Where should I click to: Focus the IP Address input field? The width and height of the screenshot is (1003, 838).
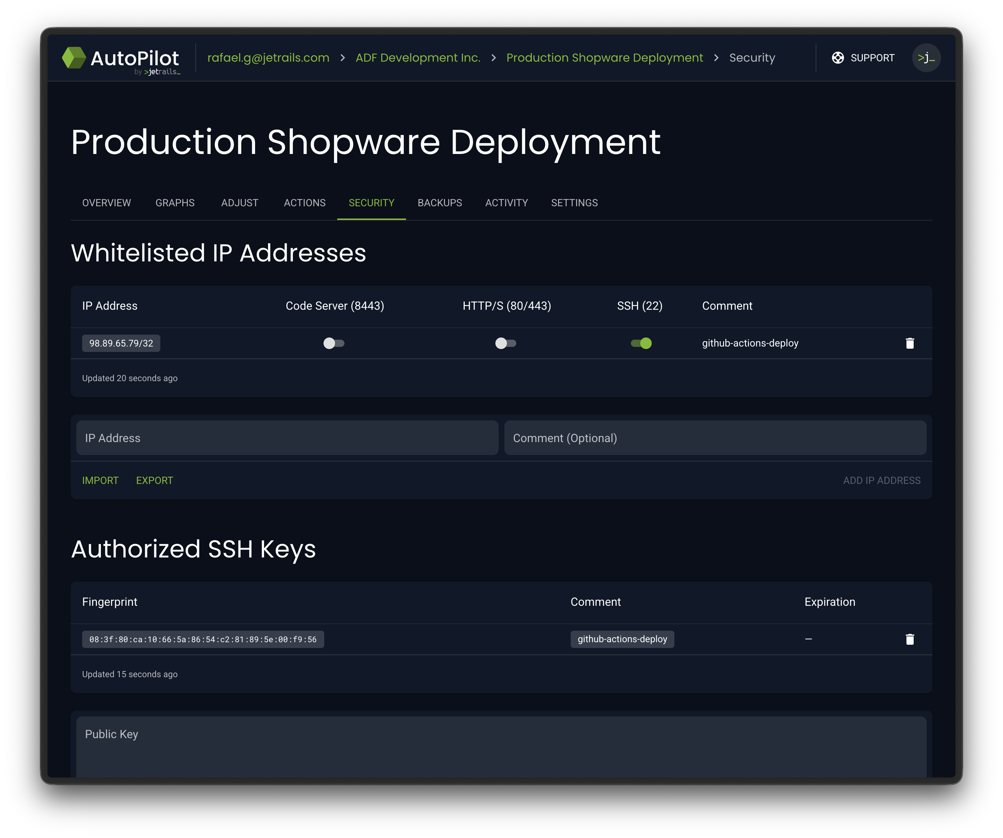(287, 438)
